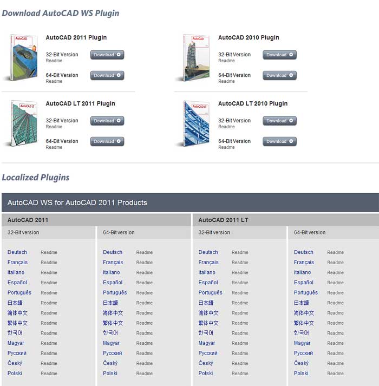Open Readme for AutoCAD 2010 32-Bit Version
This screenshot has width=379, height=386.
point(226,61)
